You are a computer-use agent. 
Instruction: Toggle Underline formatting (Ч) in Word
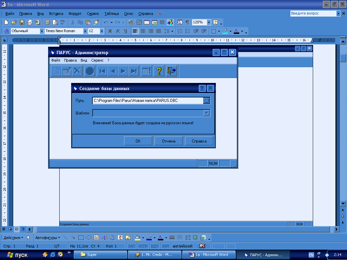(125, 31)
